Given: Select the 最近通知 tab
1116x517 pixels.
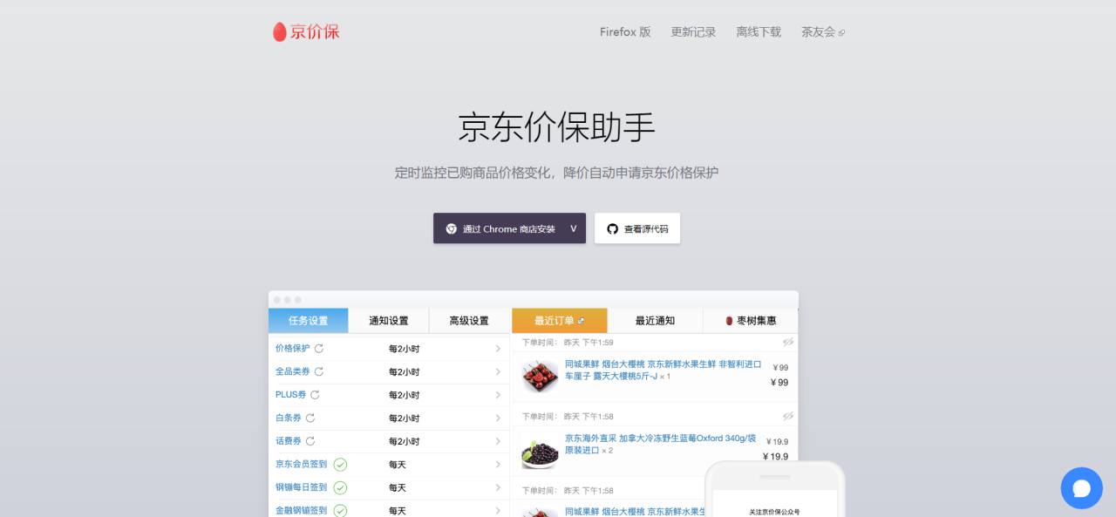Looking at the screenshot, I should click(x=655, y=321).
